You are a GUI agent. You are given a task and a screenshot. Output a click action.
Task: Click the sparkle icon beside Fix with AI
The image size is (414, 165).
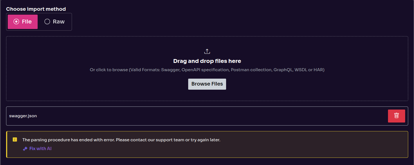25,149
